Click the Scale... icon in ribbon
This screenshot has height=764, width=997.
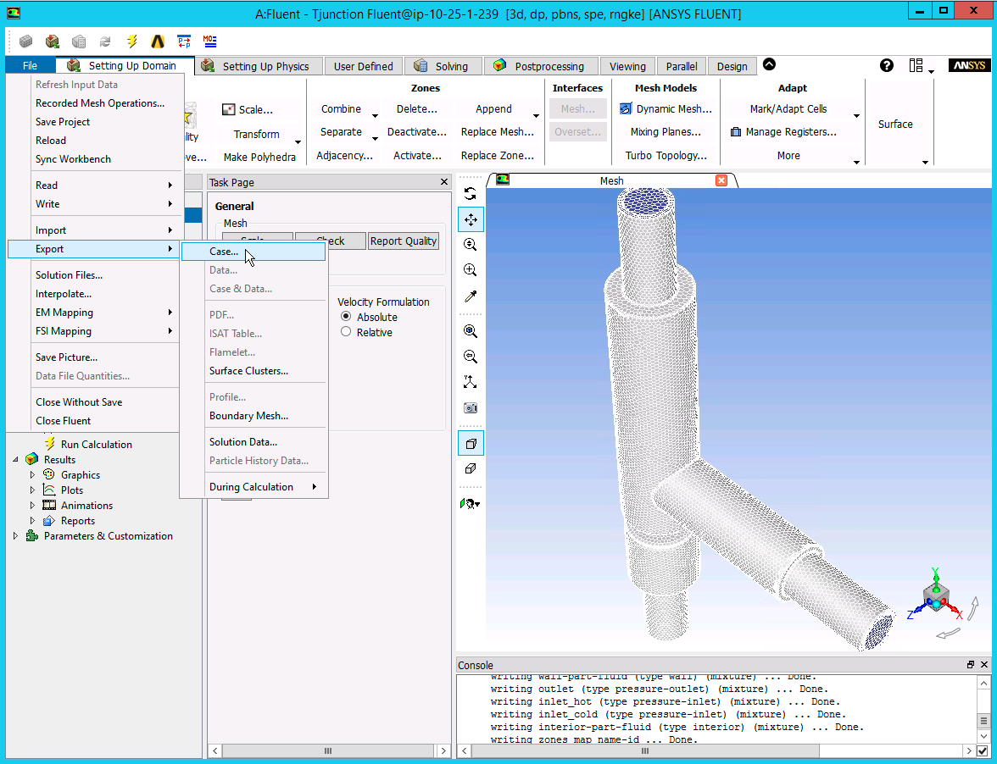point(229,110)
